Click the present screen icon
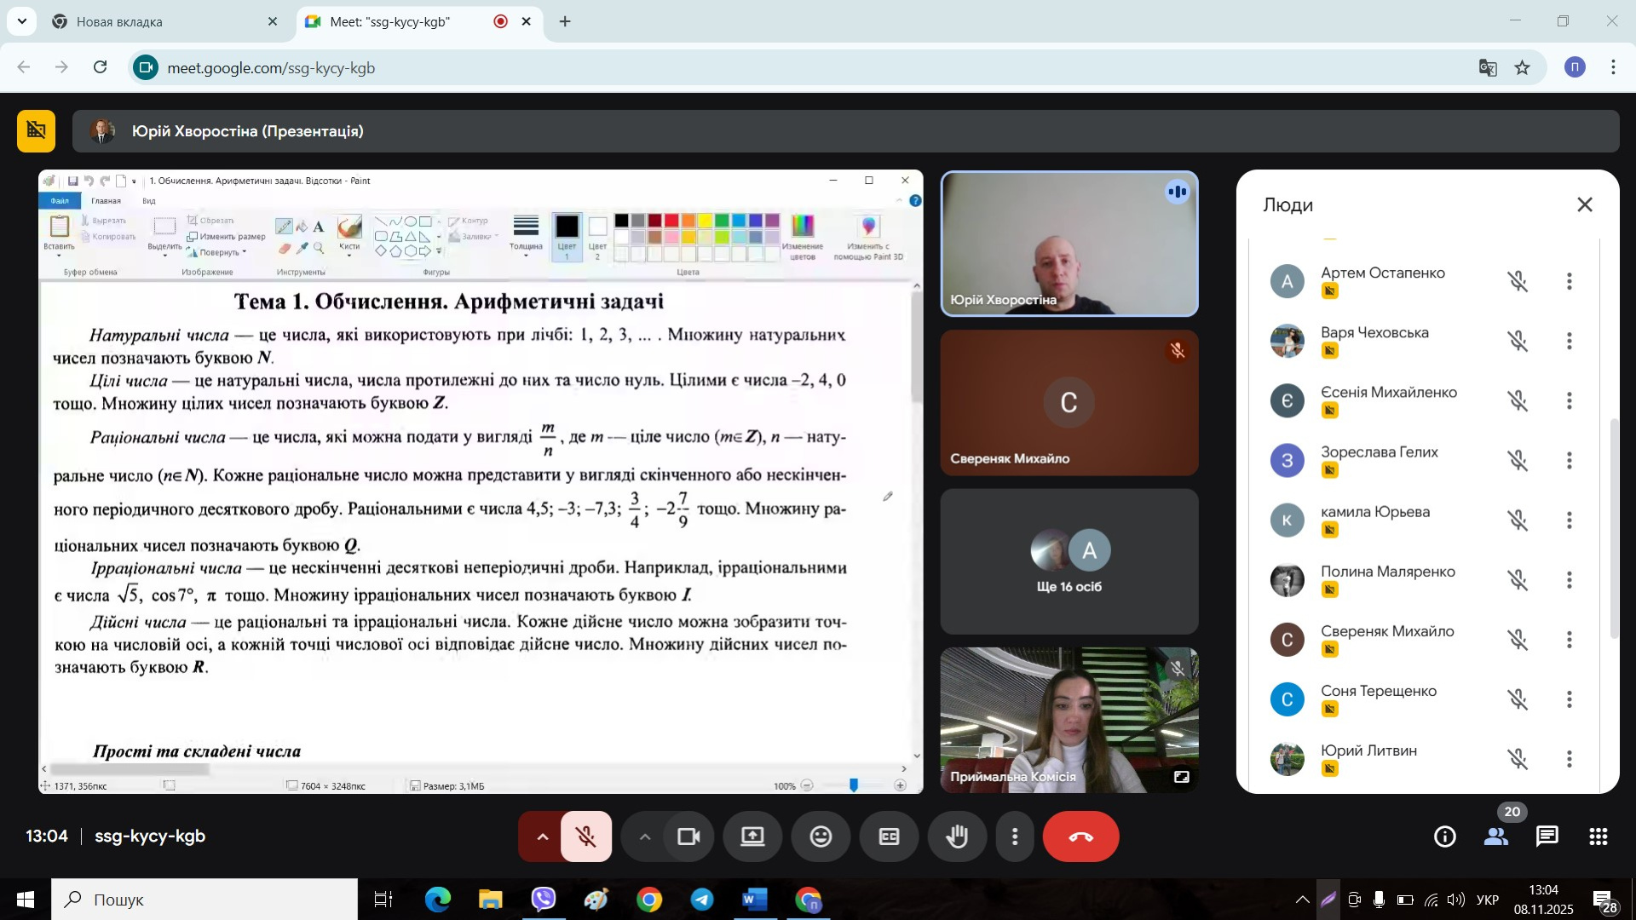Screen dimensions: 1636x920 (752, 837)
